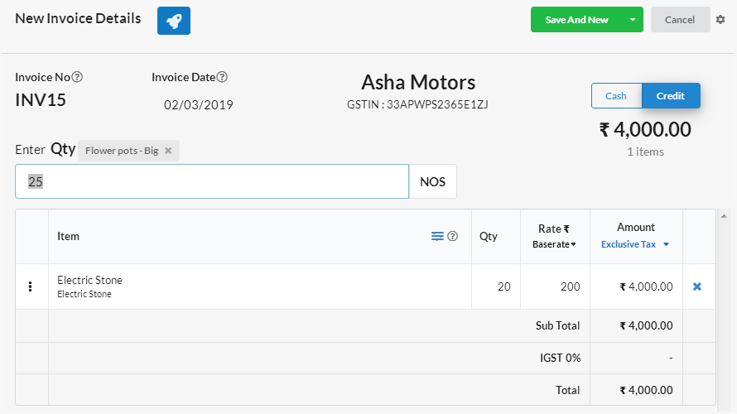Switch payment mode to Credit
737x414 pixels.
(671, 96)
